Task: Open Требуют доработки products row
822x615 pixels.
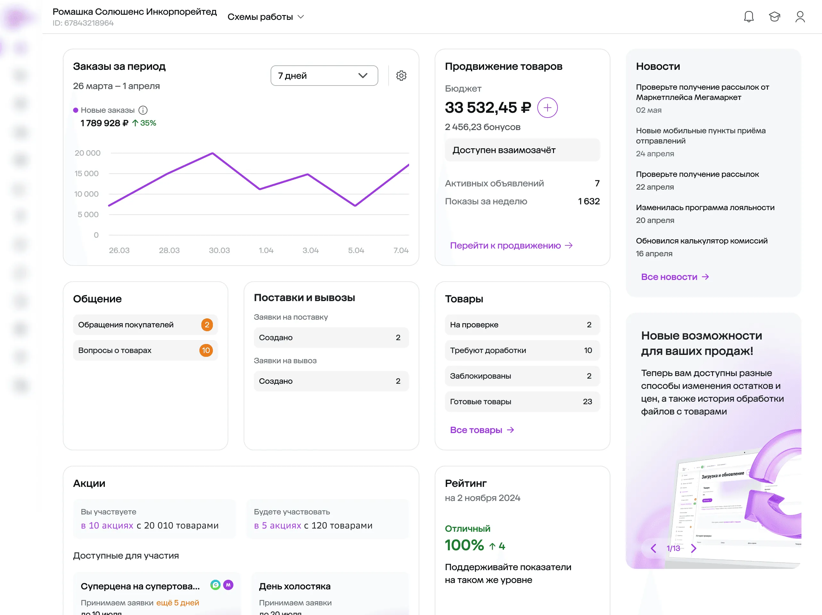Action: click(x=522, y=350)
